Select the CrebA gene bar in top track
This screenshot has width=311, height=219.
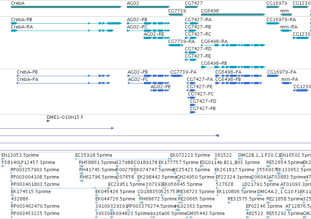[66, 7]
